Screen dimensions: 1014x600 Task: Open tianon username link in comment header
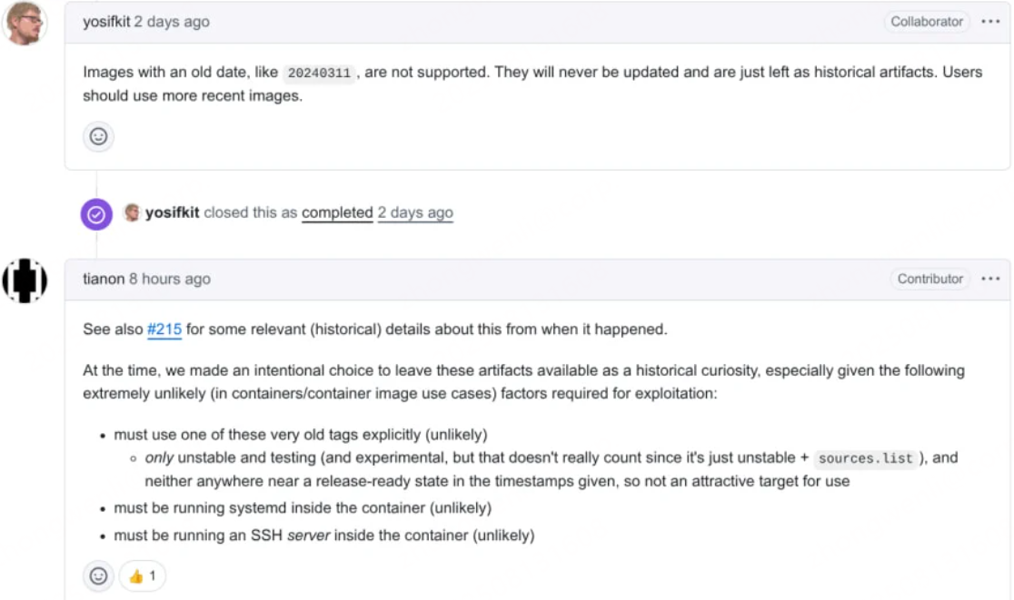(x=104, y=280)
